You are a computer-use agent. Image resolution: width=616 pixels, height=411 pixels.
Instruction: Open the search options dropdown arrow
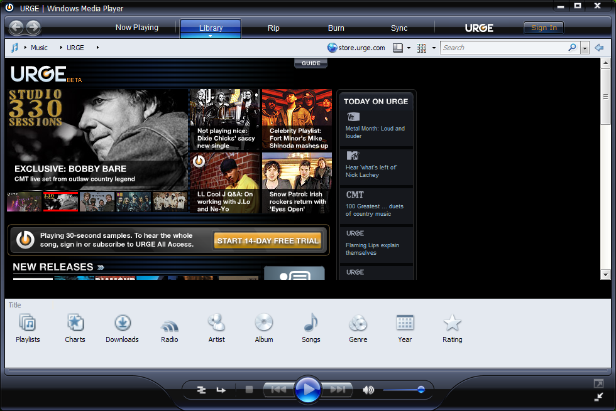(x=585, y=48)
